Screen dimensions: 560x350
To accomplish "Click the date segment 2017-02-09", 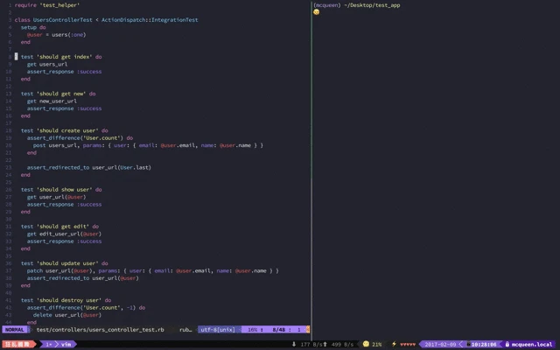I will (440, 345).
